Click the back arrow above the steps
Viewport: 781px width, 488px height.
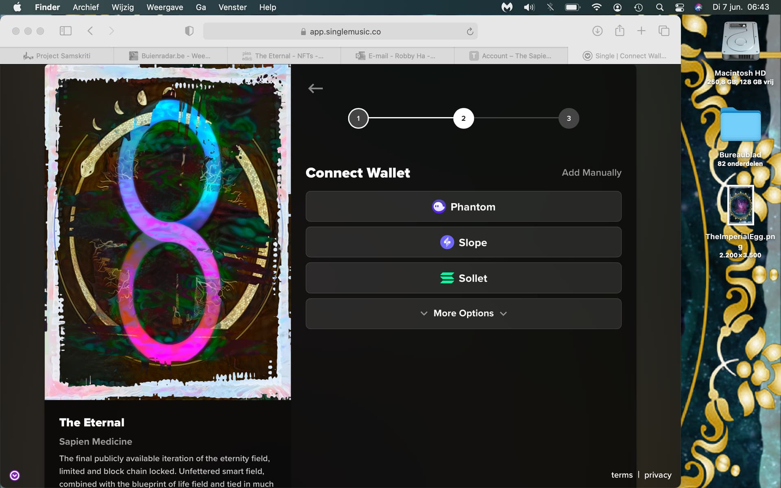[315, 88]
